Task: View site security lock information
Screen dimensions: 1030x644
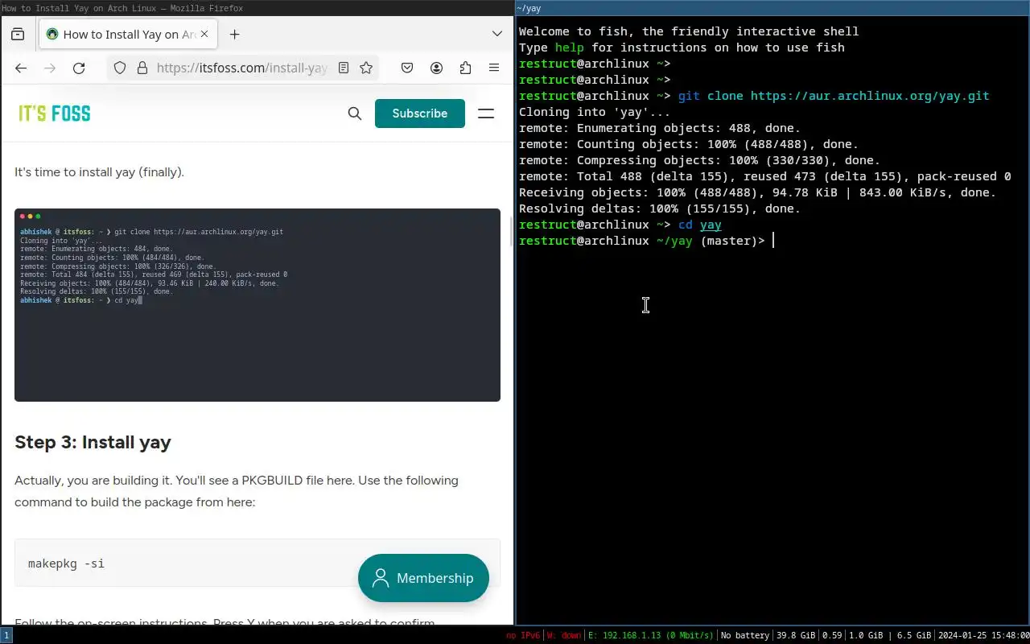Action: point(142,68)
